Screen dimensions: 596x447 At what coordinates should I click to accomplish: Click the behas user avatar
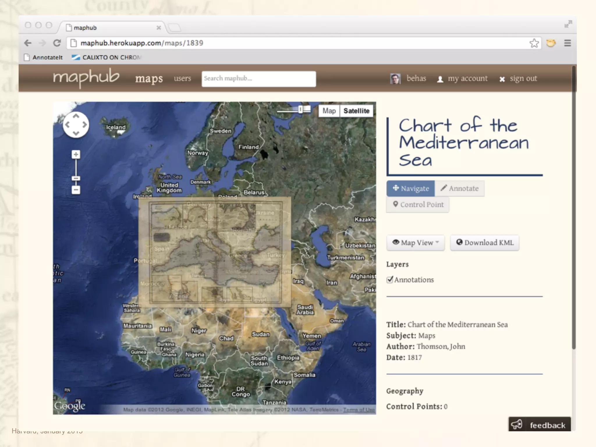click(395, 79)
